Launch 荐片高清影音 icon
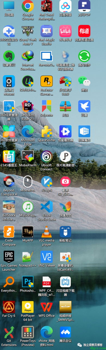This screenshot has width=106, height=350. pos(66,156)
